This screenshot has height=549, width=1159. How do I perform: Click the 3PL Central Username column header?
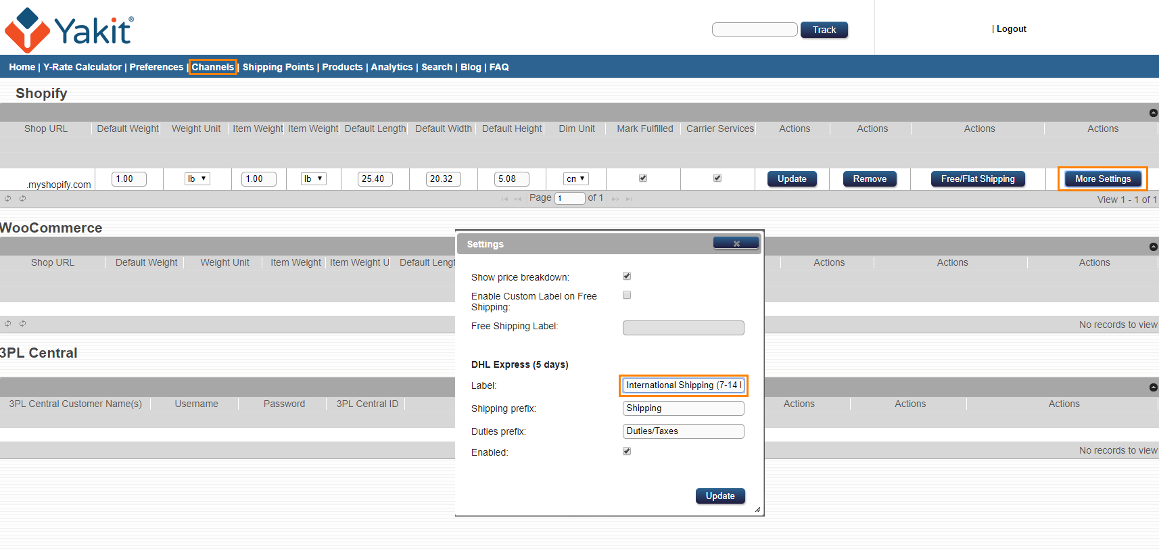tap(196, 404)
